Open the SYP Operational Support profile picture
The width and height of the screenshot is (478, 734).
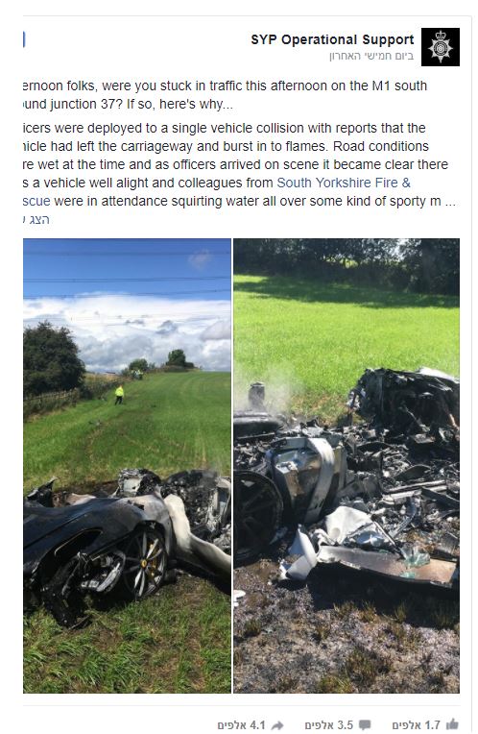[441, 47]
